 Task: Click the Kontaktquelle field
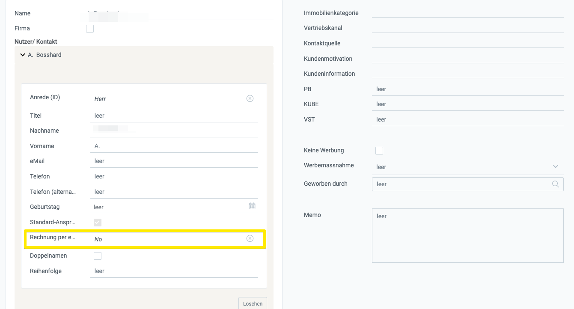(x=468, y=43)
